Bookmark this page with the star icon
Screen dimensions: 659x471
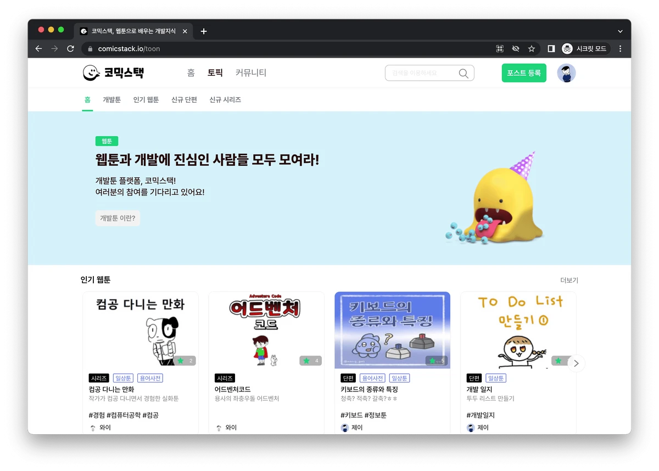coord(531,48)
